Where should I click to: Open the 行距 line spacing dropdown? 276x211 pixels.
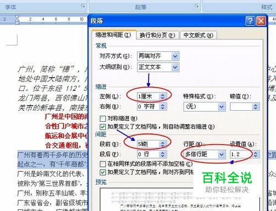(221, 154)
